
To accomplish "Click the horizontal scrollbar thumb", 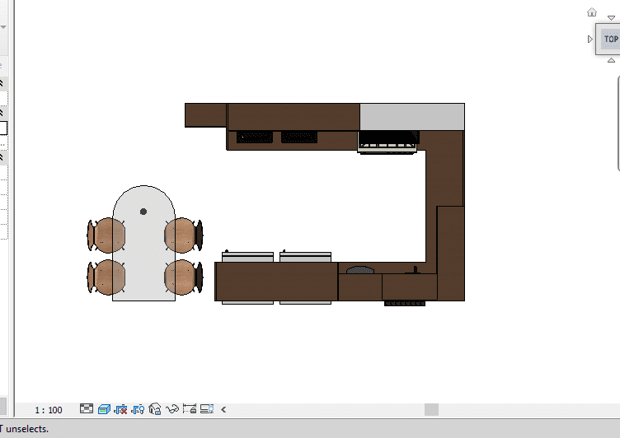I will tap(431, 409).
